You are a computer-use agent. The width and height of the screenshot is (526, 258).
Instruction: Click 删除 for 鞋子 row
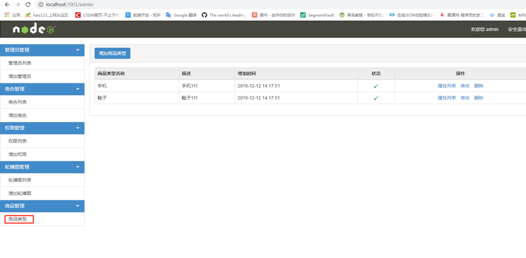(x=479, y=98)
